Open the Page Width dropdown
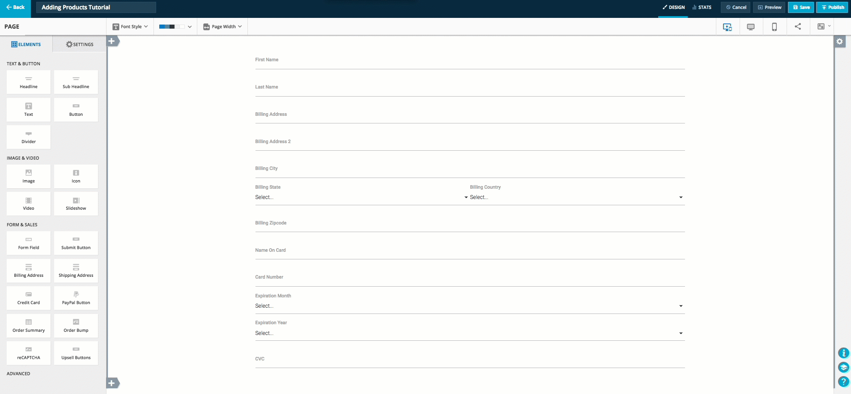851x394 pixels. (x=222, y=26)
